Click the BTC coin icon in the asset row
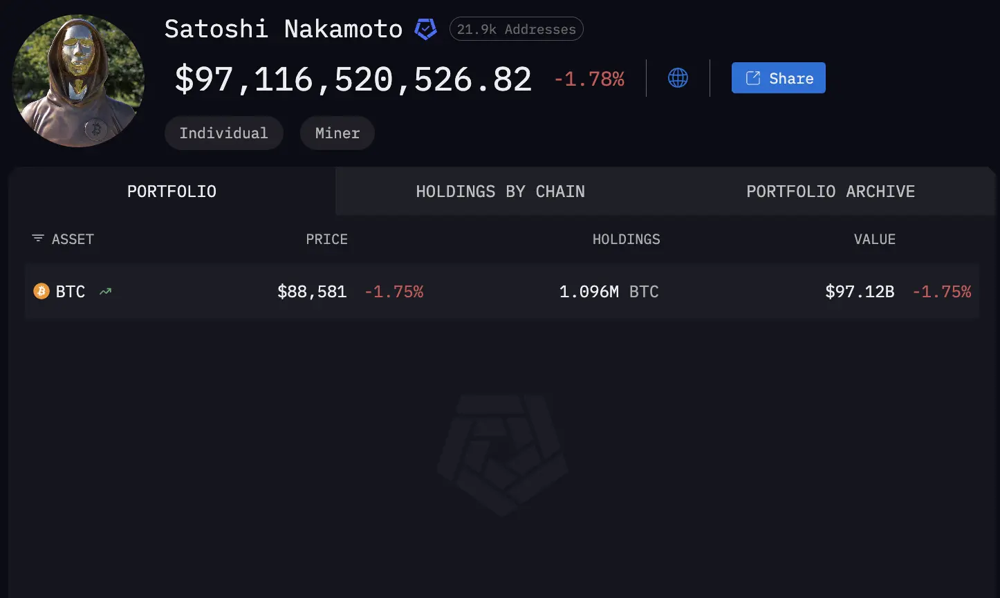Image resolution: width=1000 pixels, height=598 pixels. pyautogui.click(x=41, y=291)
